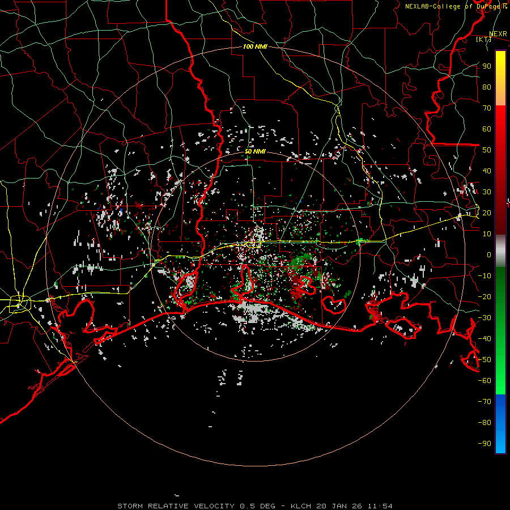Click the 100 NMI range ring label
Image resolution: width=510 pixels, height=510 pixels.
click(255, 47)
